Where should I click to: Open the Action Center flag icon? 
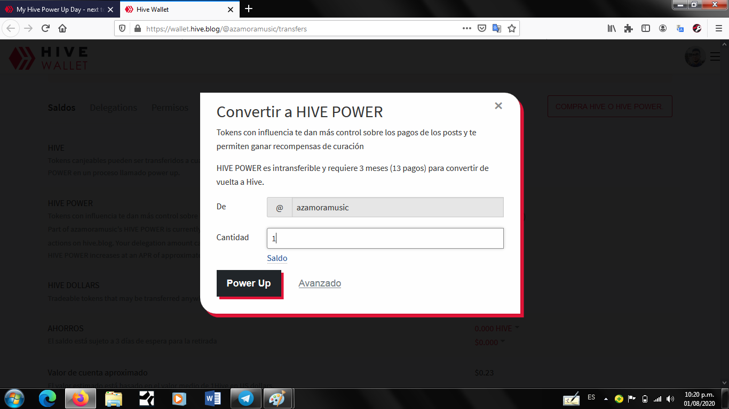[x=632, y=398]
